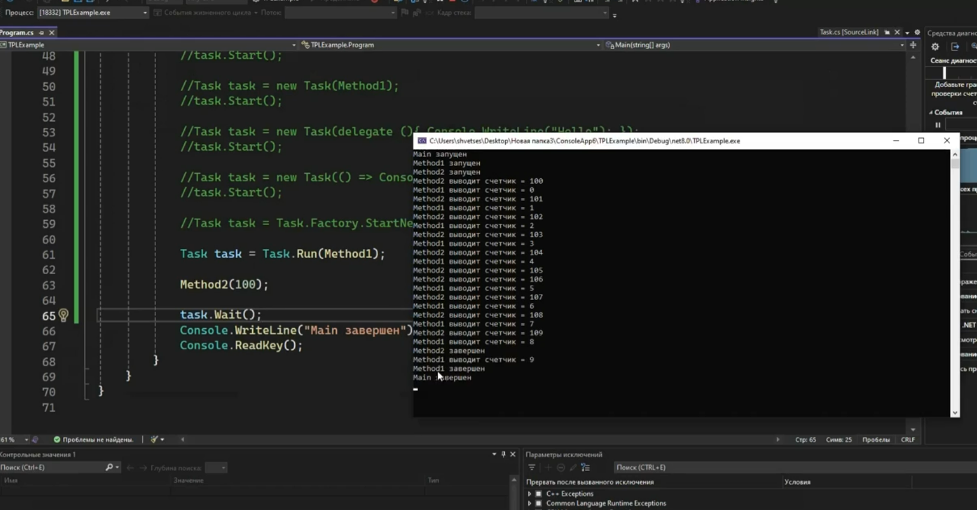
Task: Switch to the Program.cs tab
Action: [x=17, y=32]
